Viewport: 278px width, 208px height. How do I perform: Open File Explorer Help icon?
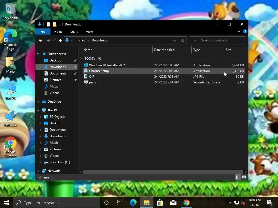click(x=245, y=31)
